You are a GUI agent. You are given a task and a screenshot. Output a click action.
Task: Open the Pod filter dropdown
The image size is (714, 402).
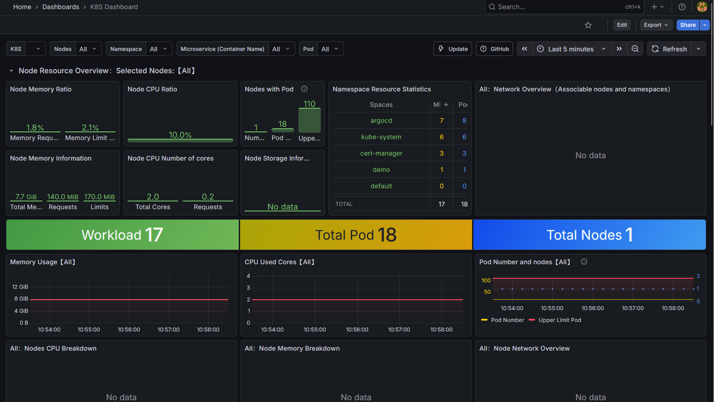click(x=330, y=49)
